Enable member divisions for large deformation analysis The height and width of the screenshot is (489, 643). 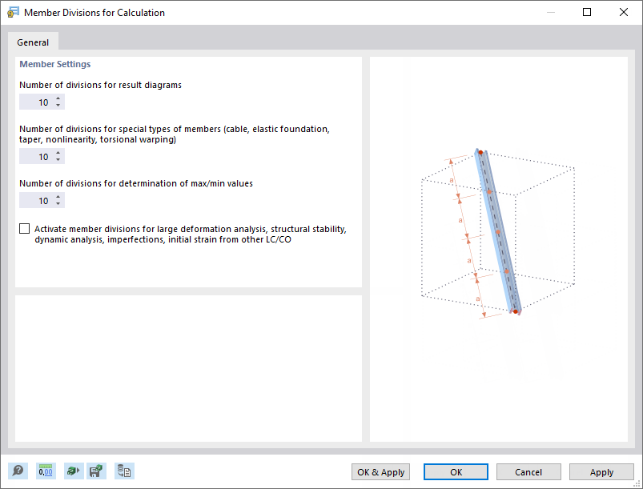click(x=24, y=228)
